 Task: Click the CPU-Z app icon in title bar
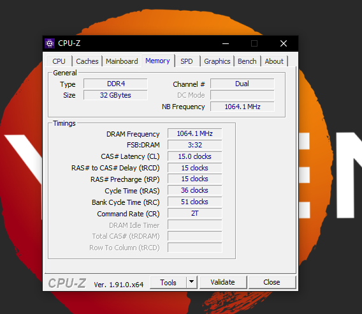pos(50,43)
